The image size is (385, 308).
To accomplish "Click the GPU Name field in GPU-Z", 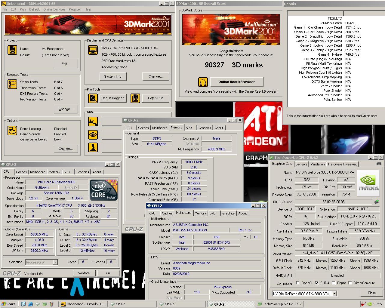I will 325,172.
